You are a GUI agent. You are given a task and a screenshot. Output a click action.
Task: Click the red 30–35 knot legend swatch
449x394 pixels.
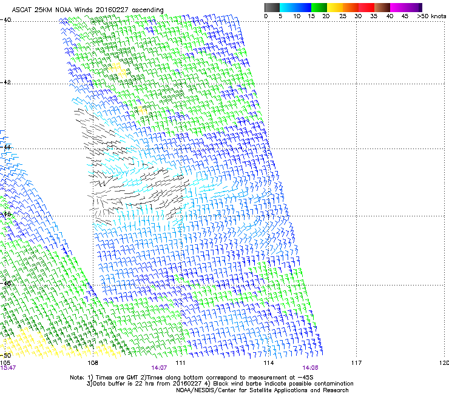coord(366,7)
